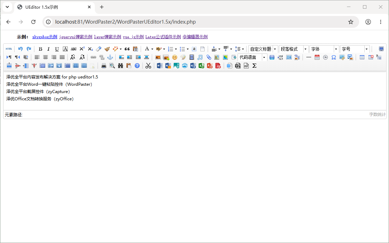
Task: Open the layer弹窗示例 link
Action: pos(107,37)
